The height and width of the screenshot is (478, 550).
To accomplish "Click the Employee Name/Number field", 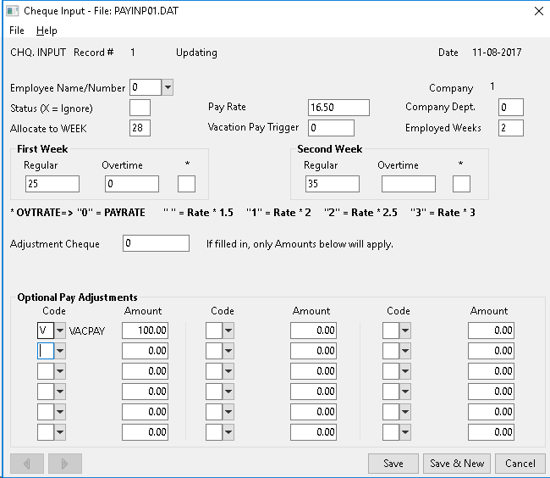I will [146, 87].
